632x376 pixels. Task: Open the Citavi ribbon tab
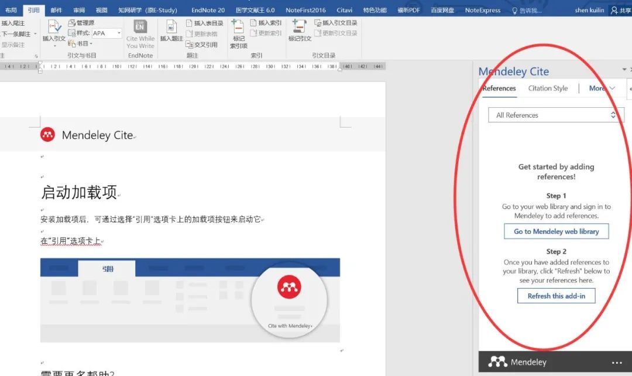point(344,10)
